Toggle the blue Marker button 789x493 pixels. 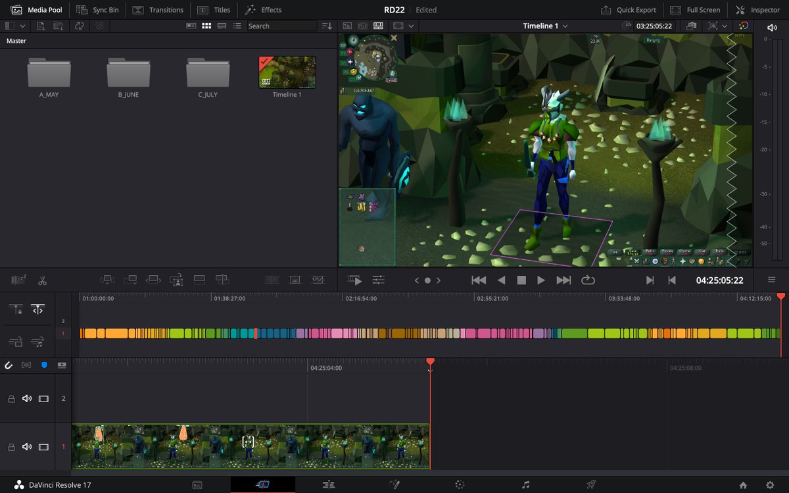pos(45,364)
